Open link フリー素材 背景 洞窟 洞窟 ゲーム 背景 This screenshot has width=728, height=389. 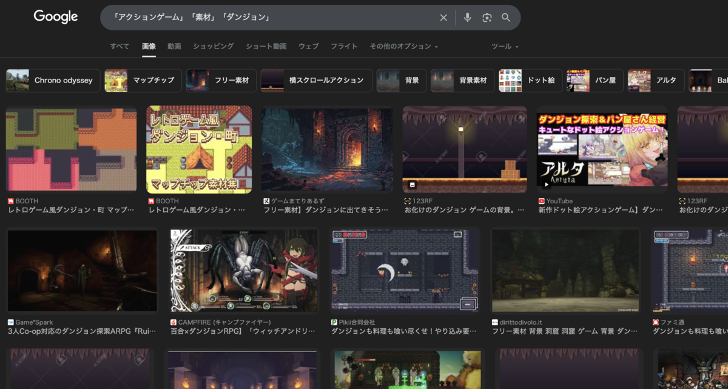[565, 331]
